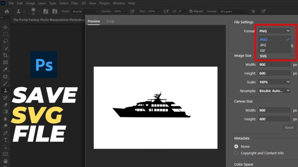Image resolution: width=298 pixels, height=167 pixels.
Task: Select the Eraser tool
Action: point(5,104)
